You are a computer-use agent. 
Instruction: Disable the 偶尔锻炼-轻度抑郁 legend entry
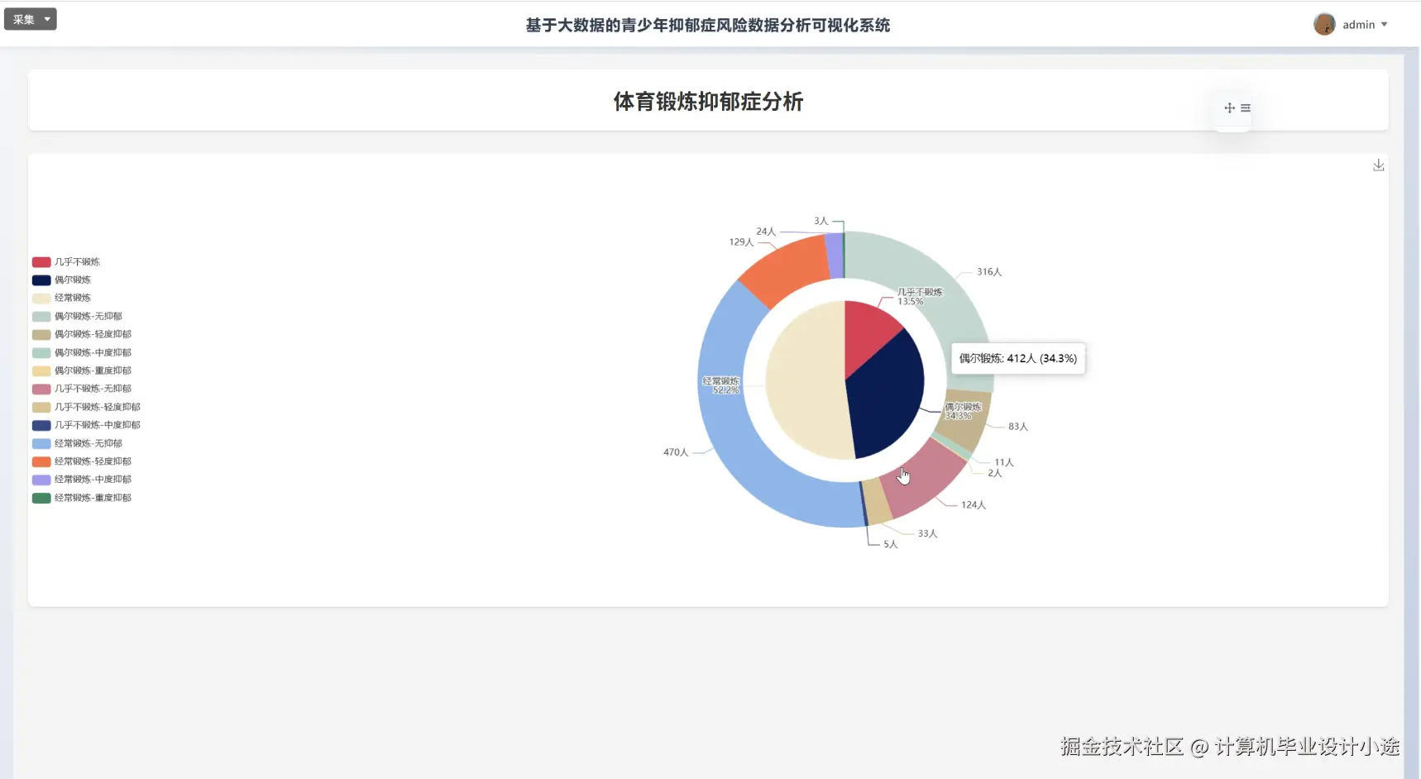click(92, 334)
